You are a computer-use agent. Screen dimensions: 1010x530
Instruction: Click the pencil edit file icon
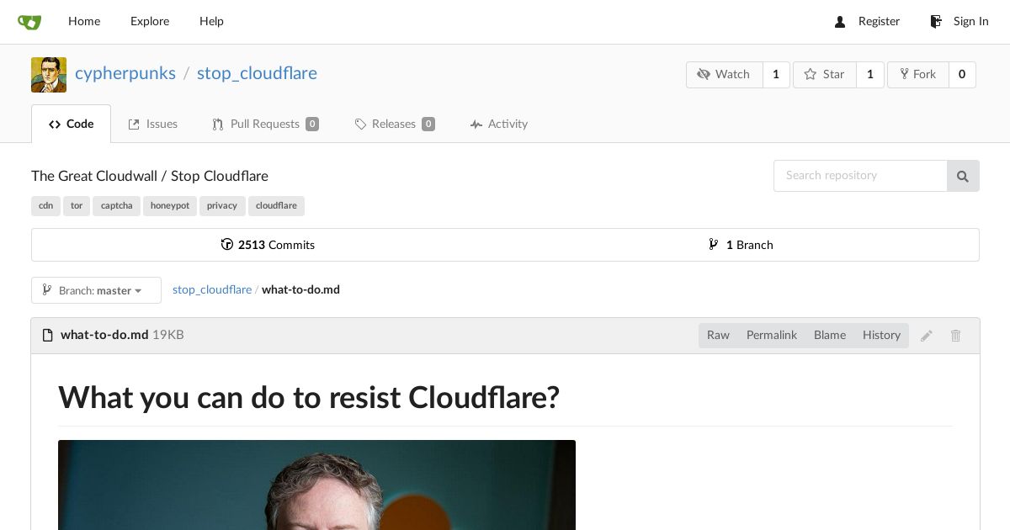coord(927,336)
